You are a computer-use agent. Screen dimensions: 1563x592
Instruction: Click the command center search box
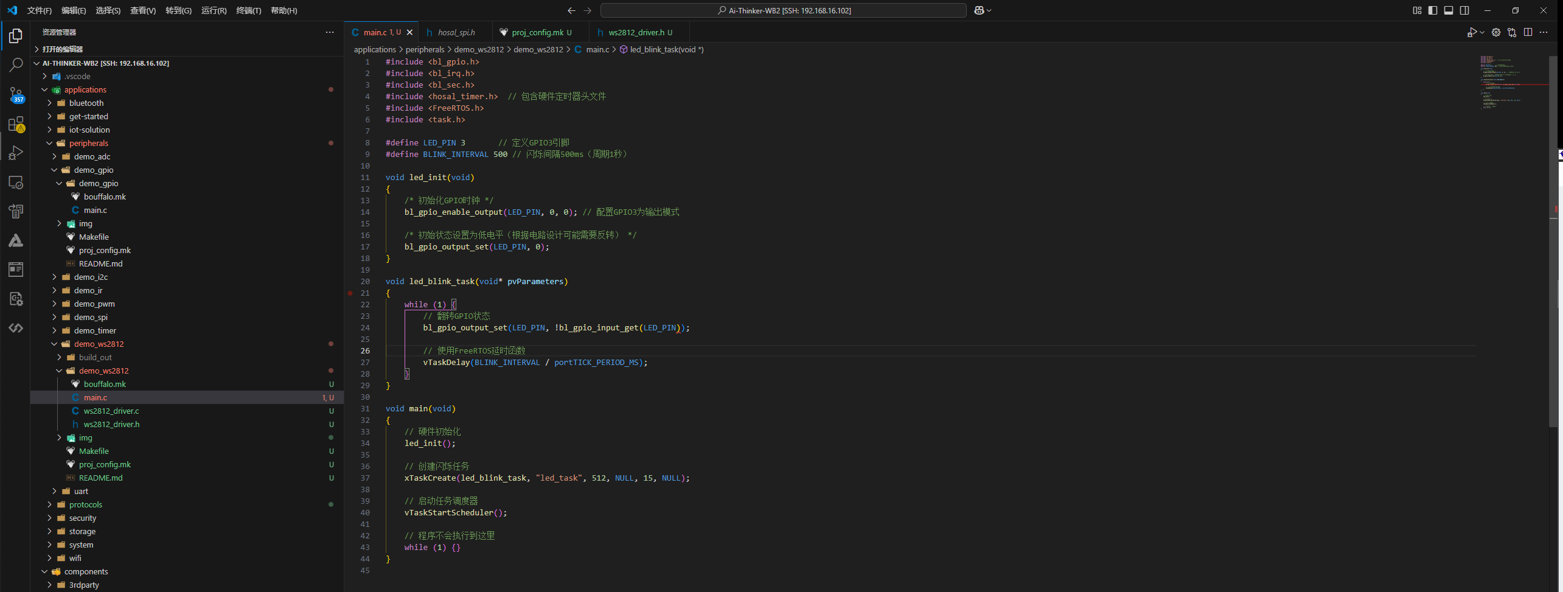click(783, 10)
